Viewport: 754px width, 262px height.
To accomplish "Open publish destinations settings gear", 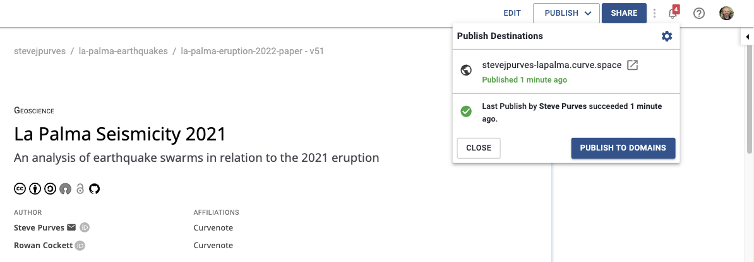I will (x=666, y=37).
